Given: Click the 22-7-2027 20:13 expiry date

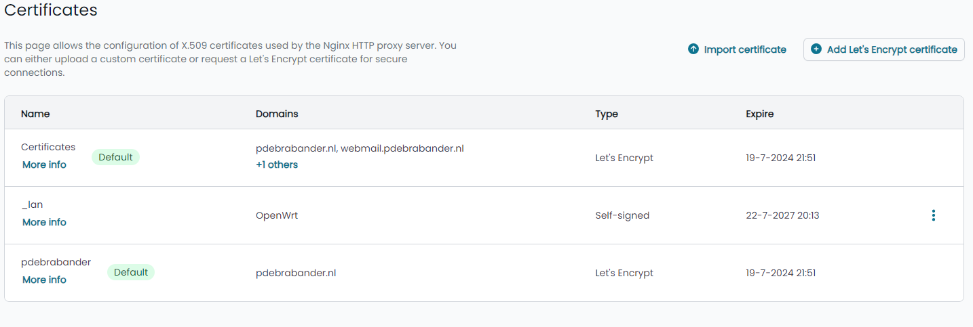Looking at the screenshot, I should point(782,215).
